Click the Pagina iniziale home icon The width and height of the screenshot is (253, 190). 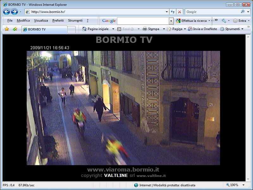84,29
